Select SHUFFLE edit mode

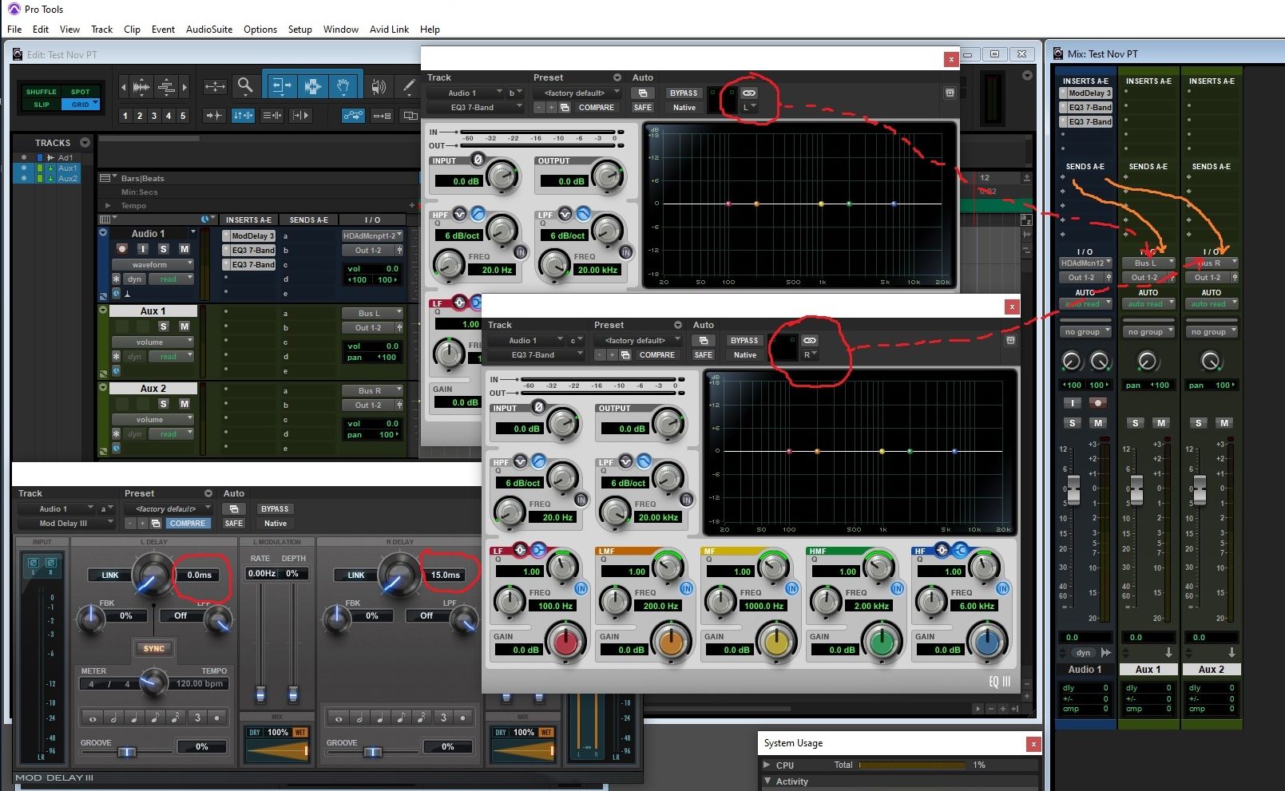pyautogui.click(x=42, y=92)
